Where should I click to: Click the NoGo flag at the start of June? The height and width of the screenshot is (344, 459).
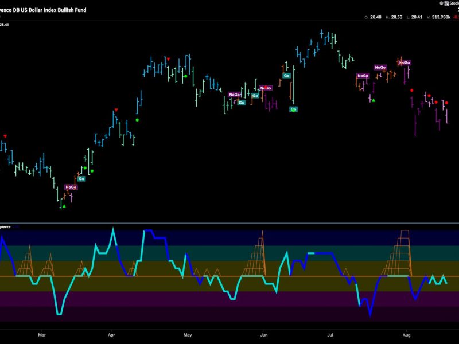click(x=266, y=88)
